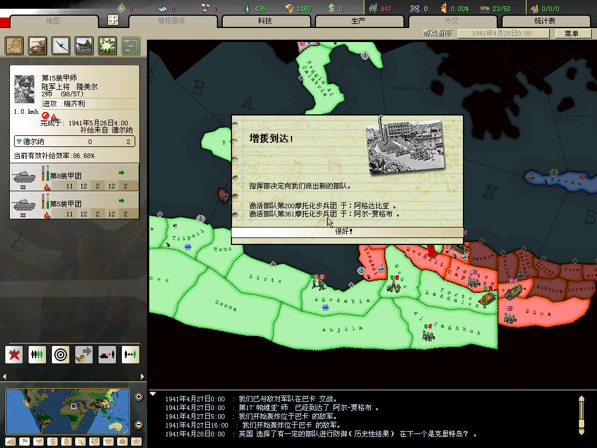Click the red prohibition status icon
This screenshot has height=448, width=597.
tap(45, 115)
